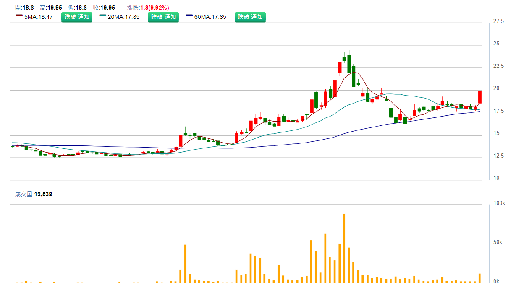
Task: Click the 高:19.95 high price text
Action: (51, 8)
